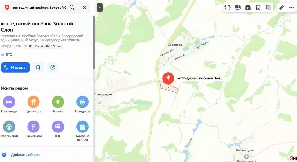Image resolution: width=297 pixels, height=162 pixels.
Task: Clear the search with the X button
Action: pyautogui.click(x=84, y=7)
